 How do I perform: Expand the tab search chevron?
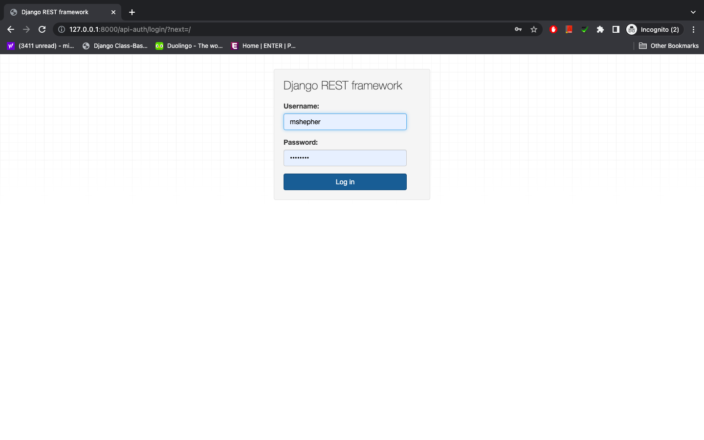(x=693, y=12)
